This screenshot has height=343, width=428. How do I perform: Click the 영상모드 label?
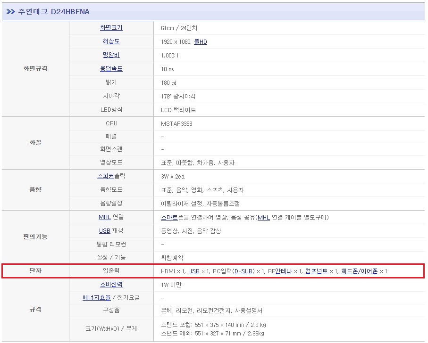tap(111, 163)
